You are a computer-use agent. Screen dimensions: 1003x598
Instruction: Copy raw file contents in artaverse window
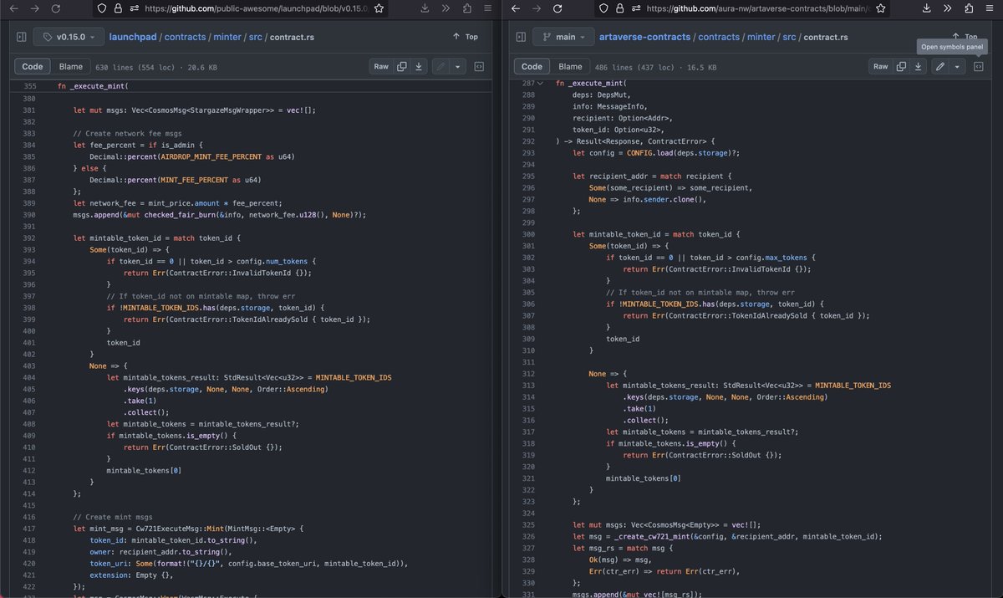tap(902, 66)
